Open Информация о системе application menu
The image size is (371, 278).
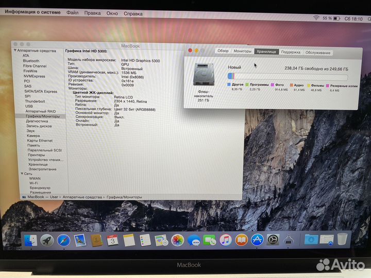tap(32, 12)
